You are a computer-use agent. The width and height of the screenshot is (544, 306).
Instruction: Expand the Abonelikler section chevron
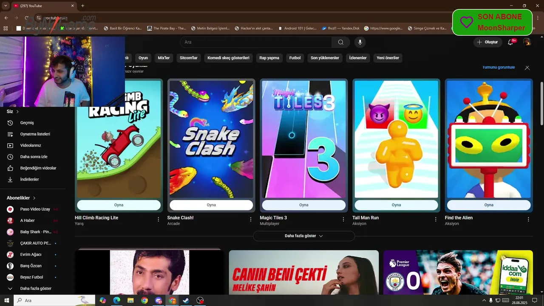click(34, 198)
